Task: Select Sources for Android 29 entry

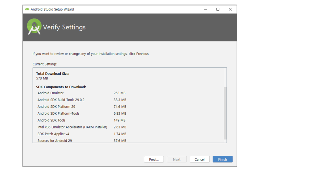Action: [55, 140]
